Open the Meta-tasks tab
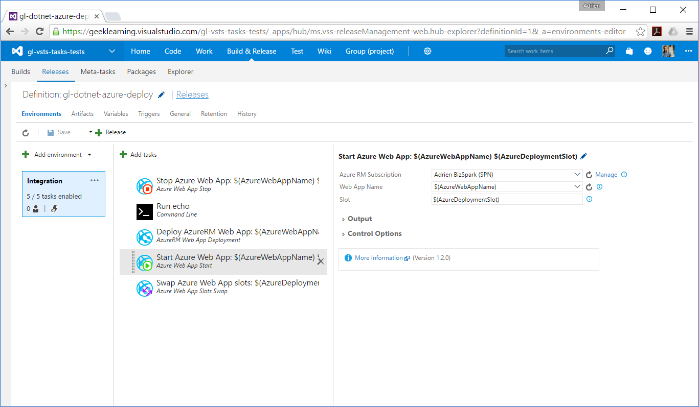Viewport: 699px width, 407px height. point(98,71)
